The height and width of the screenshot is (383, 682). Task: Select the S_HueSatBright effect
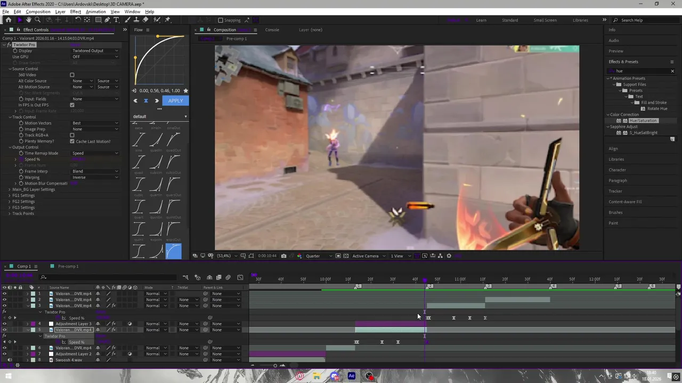point(643,132)
